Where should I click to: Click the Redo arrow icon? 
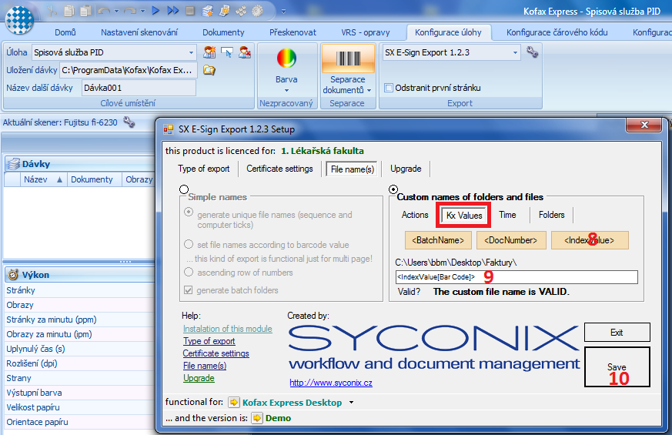(130, 11)
